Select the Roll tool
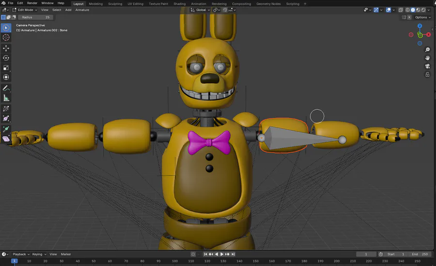The height and width of the screenshot is (266, 436). click(x=6, y=109)
